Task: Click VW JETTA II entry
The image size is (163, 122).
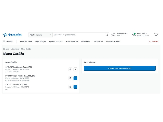Action: [x=16, y=85]
